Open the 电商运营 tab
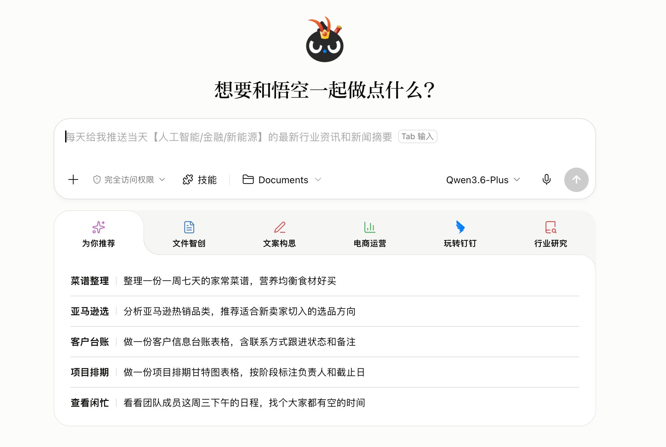Viewport: 666px width, 447px height. [370, 234]
